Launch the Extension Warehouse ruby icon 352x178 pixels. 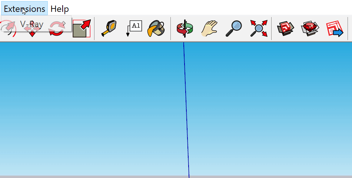pyautogui.click(x=310, y=28)
